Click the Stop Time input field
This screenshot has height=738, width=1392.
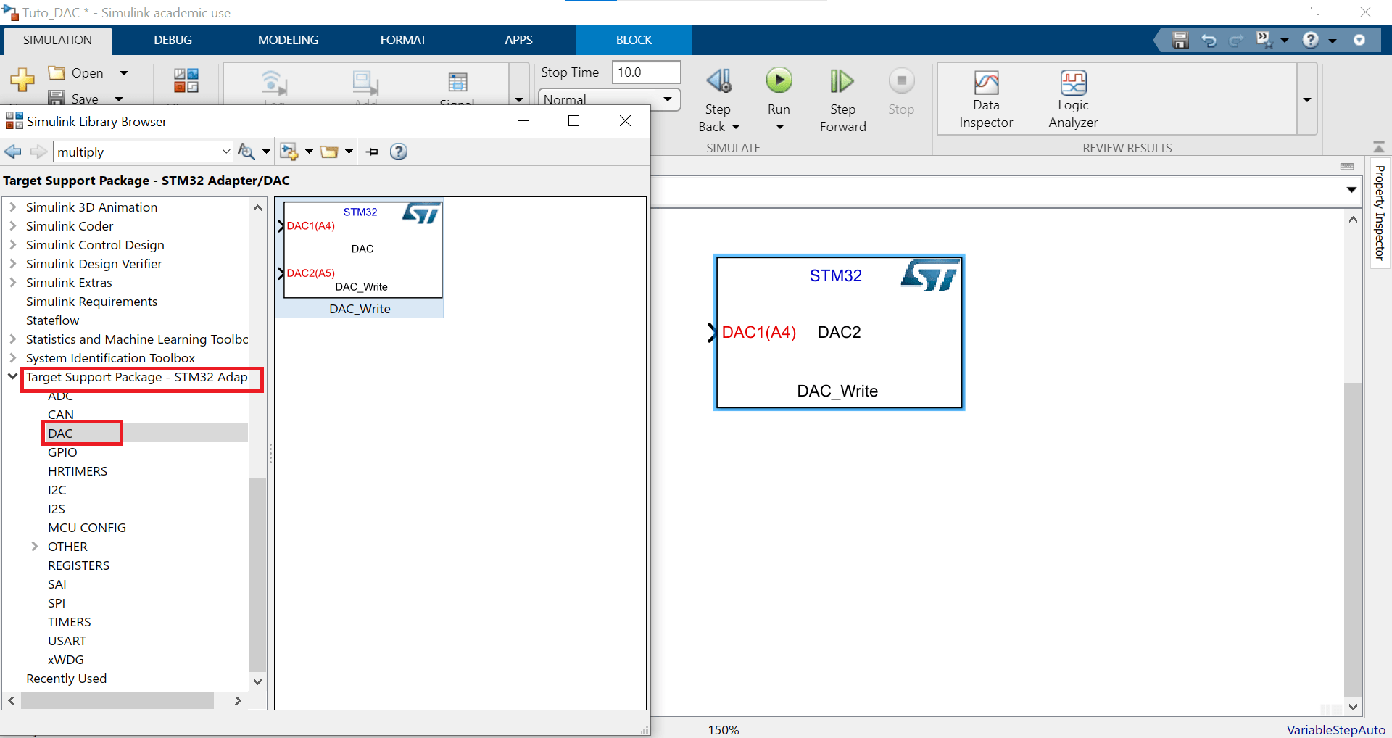pos(646,72)
